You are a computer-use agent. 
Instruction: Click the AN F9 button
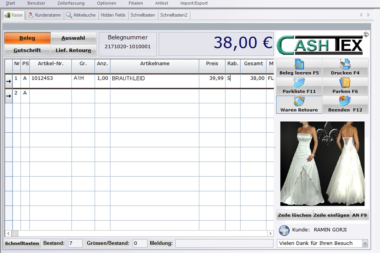point(359,215)
